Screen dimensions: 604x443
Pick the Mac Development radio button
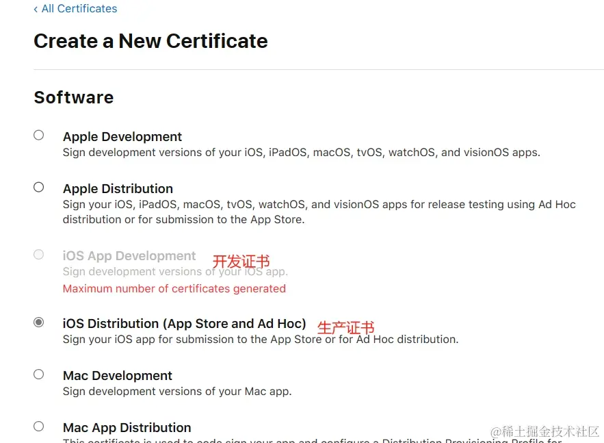tap(38, 374)
